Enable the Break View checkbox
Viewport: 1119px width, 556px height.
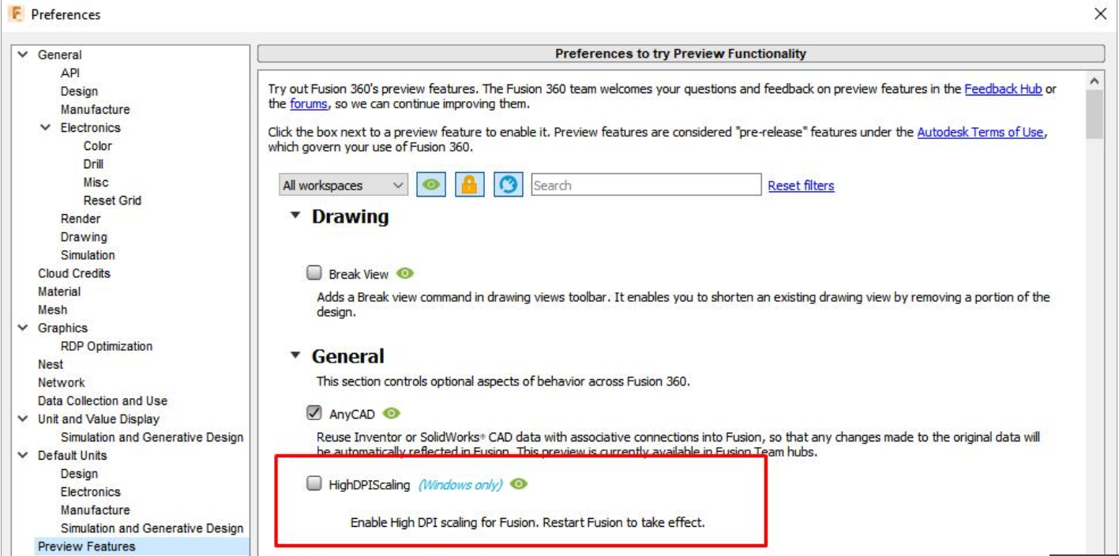pyautogui.click(x=314, y=273)
